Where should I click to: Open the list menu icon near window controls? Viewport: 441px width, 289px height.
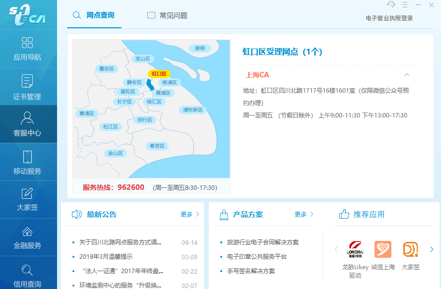(404, 4)
